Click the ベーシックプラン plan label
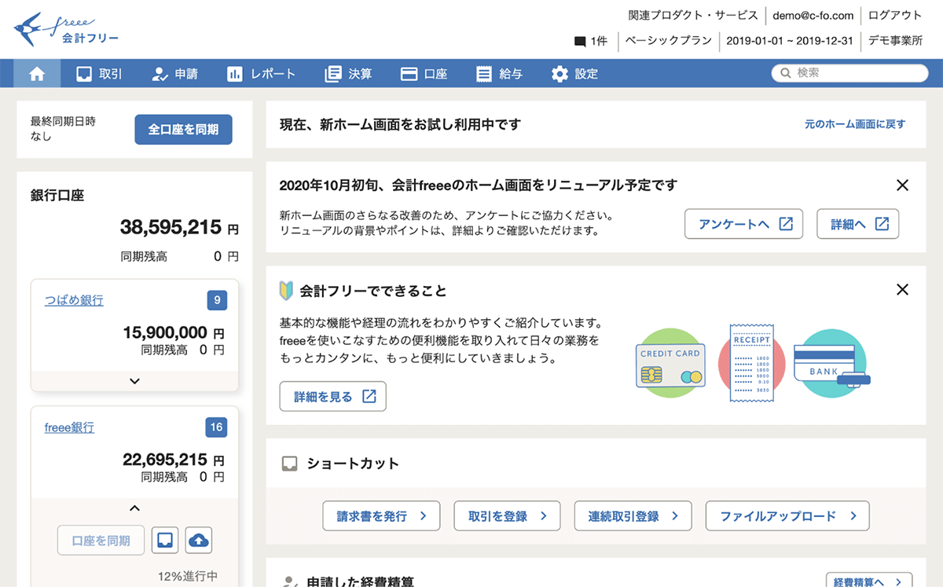The image size is (943, 587). click(669, 41)
